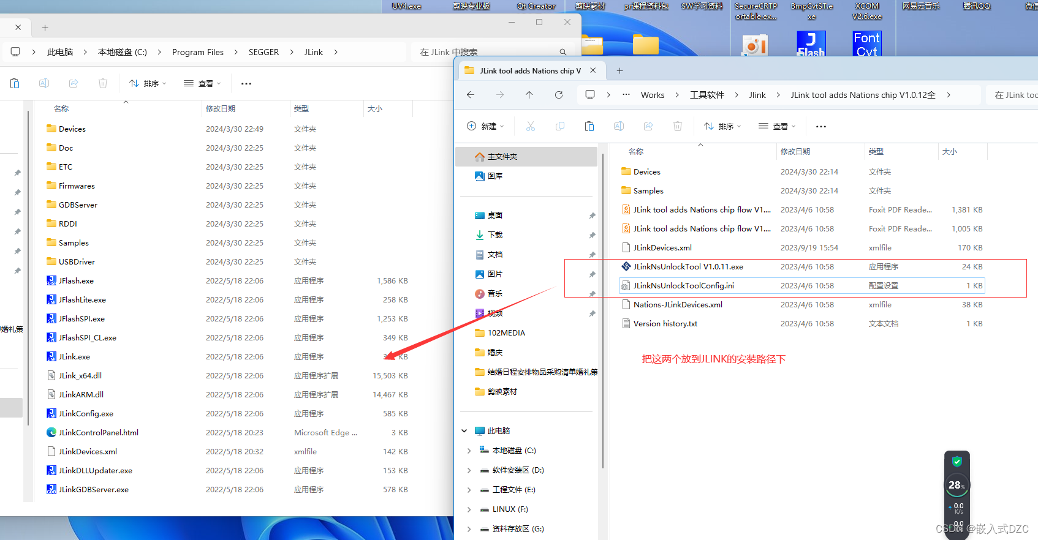
Task: Open the 排序 sort dropdown in the left window
Action: (x=148, y=83)
